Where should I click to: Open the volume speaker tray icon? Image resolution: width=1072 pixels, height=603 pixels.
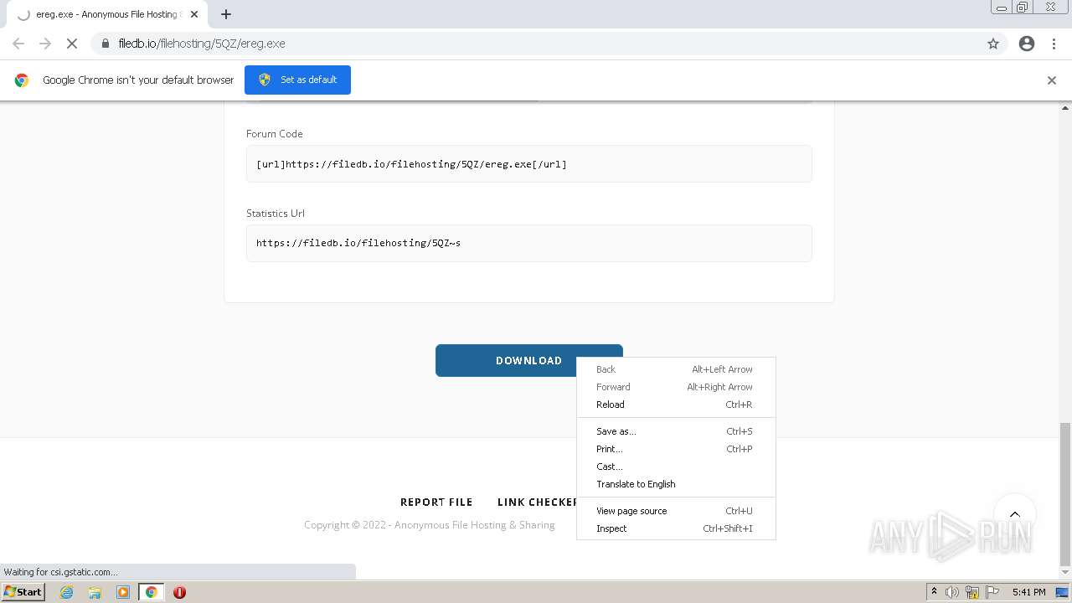pyautogui.click(x=952, y=592)
